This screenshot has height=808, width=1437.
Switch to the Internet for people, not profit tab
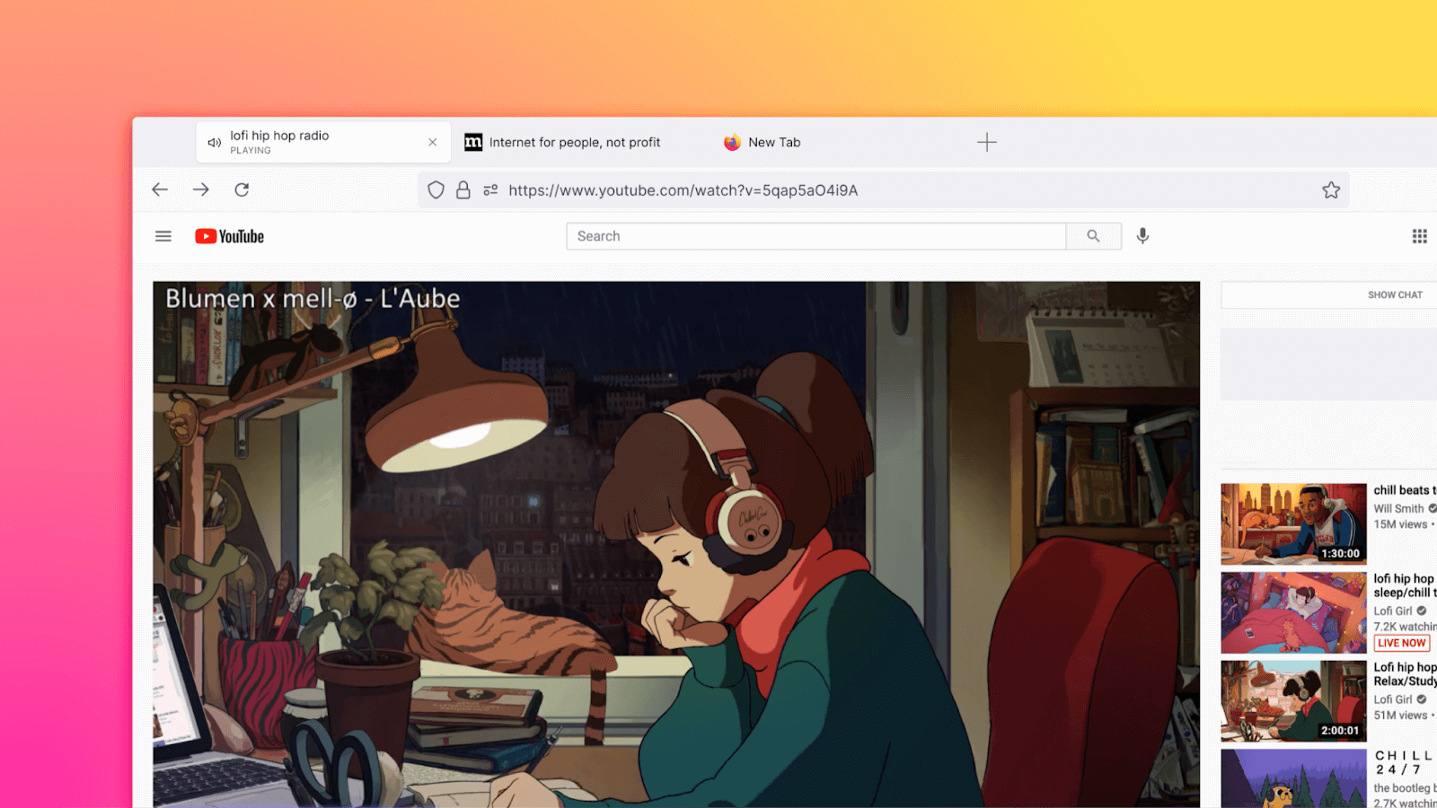coord(564,142)
